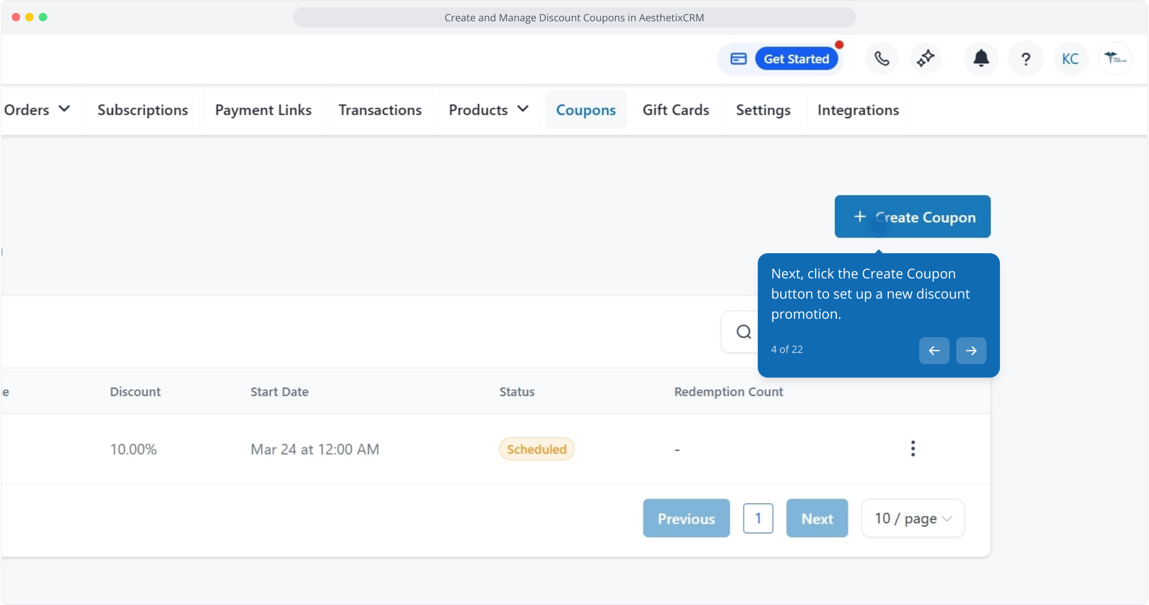
Task: Open the 10 / page selector
Action: pos(912,519)
